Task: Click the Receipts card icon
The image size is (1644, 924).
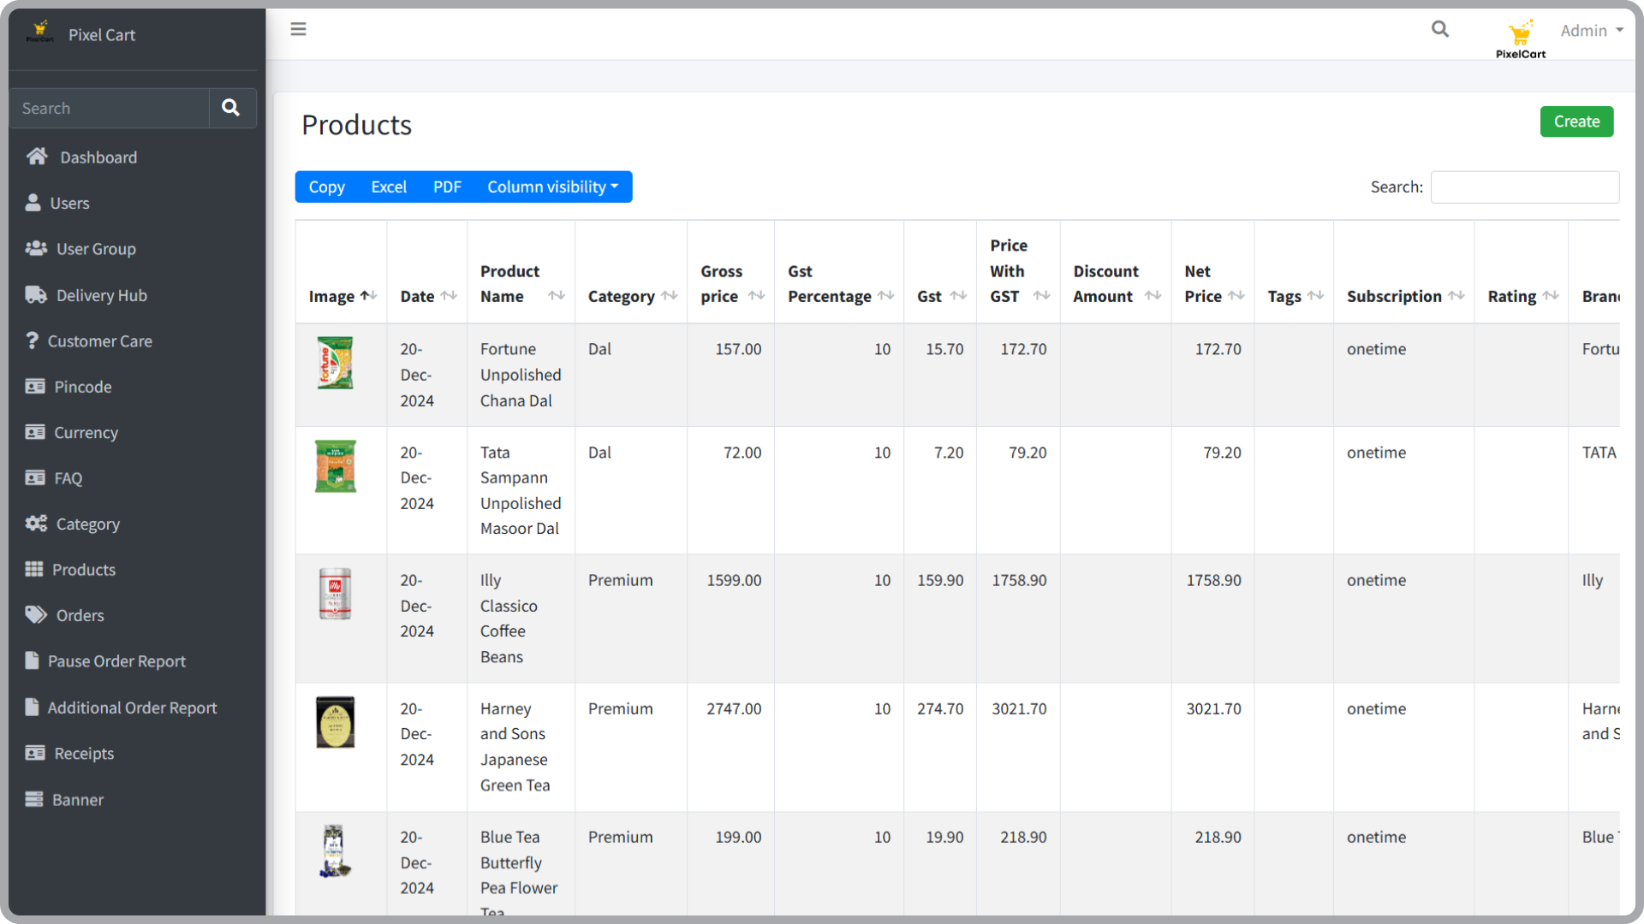Action: [35, 753]
